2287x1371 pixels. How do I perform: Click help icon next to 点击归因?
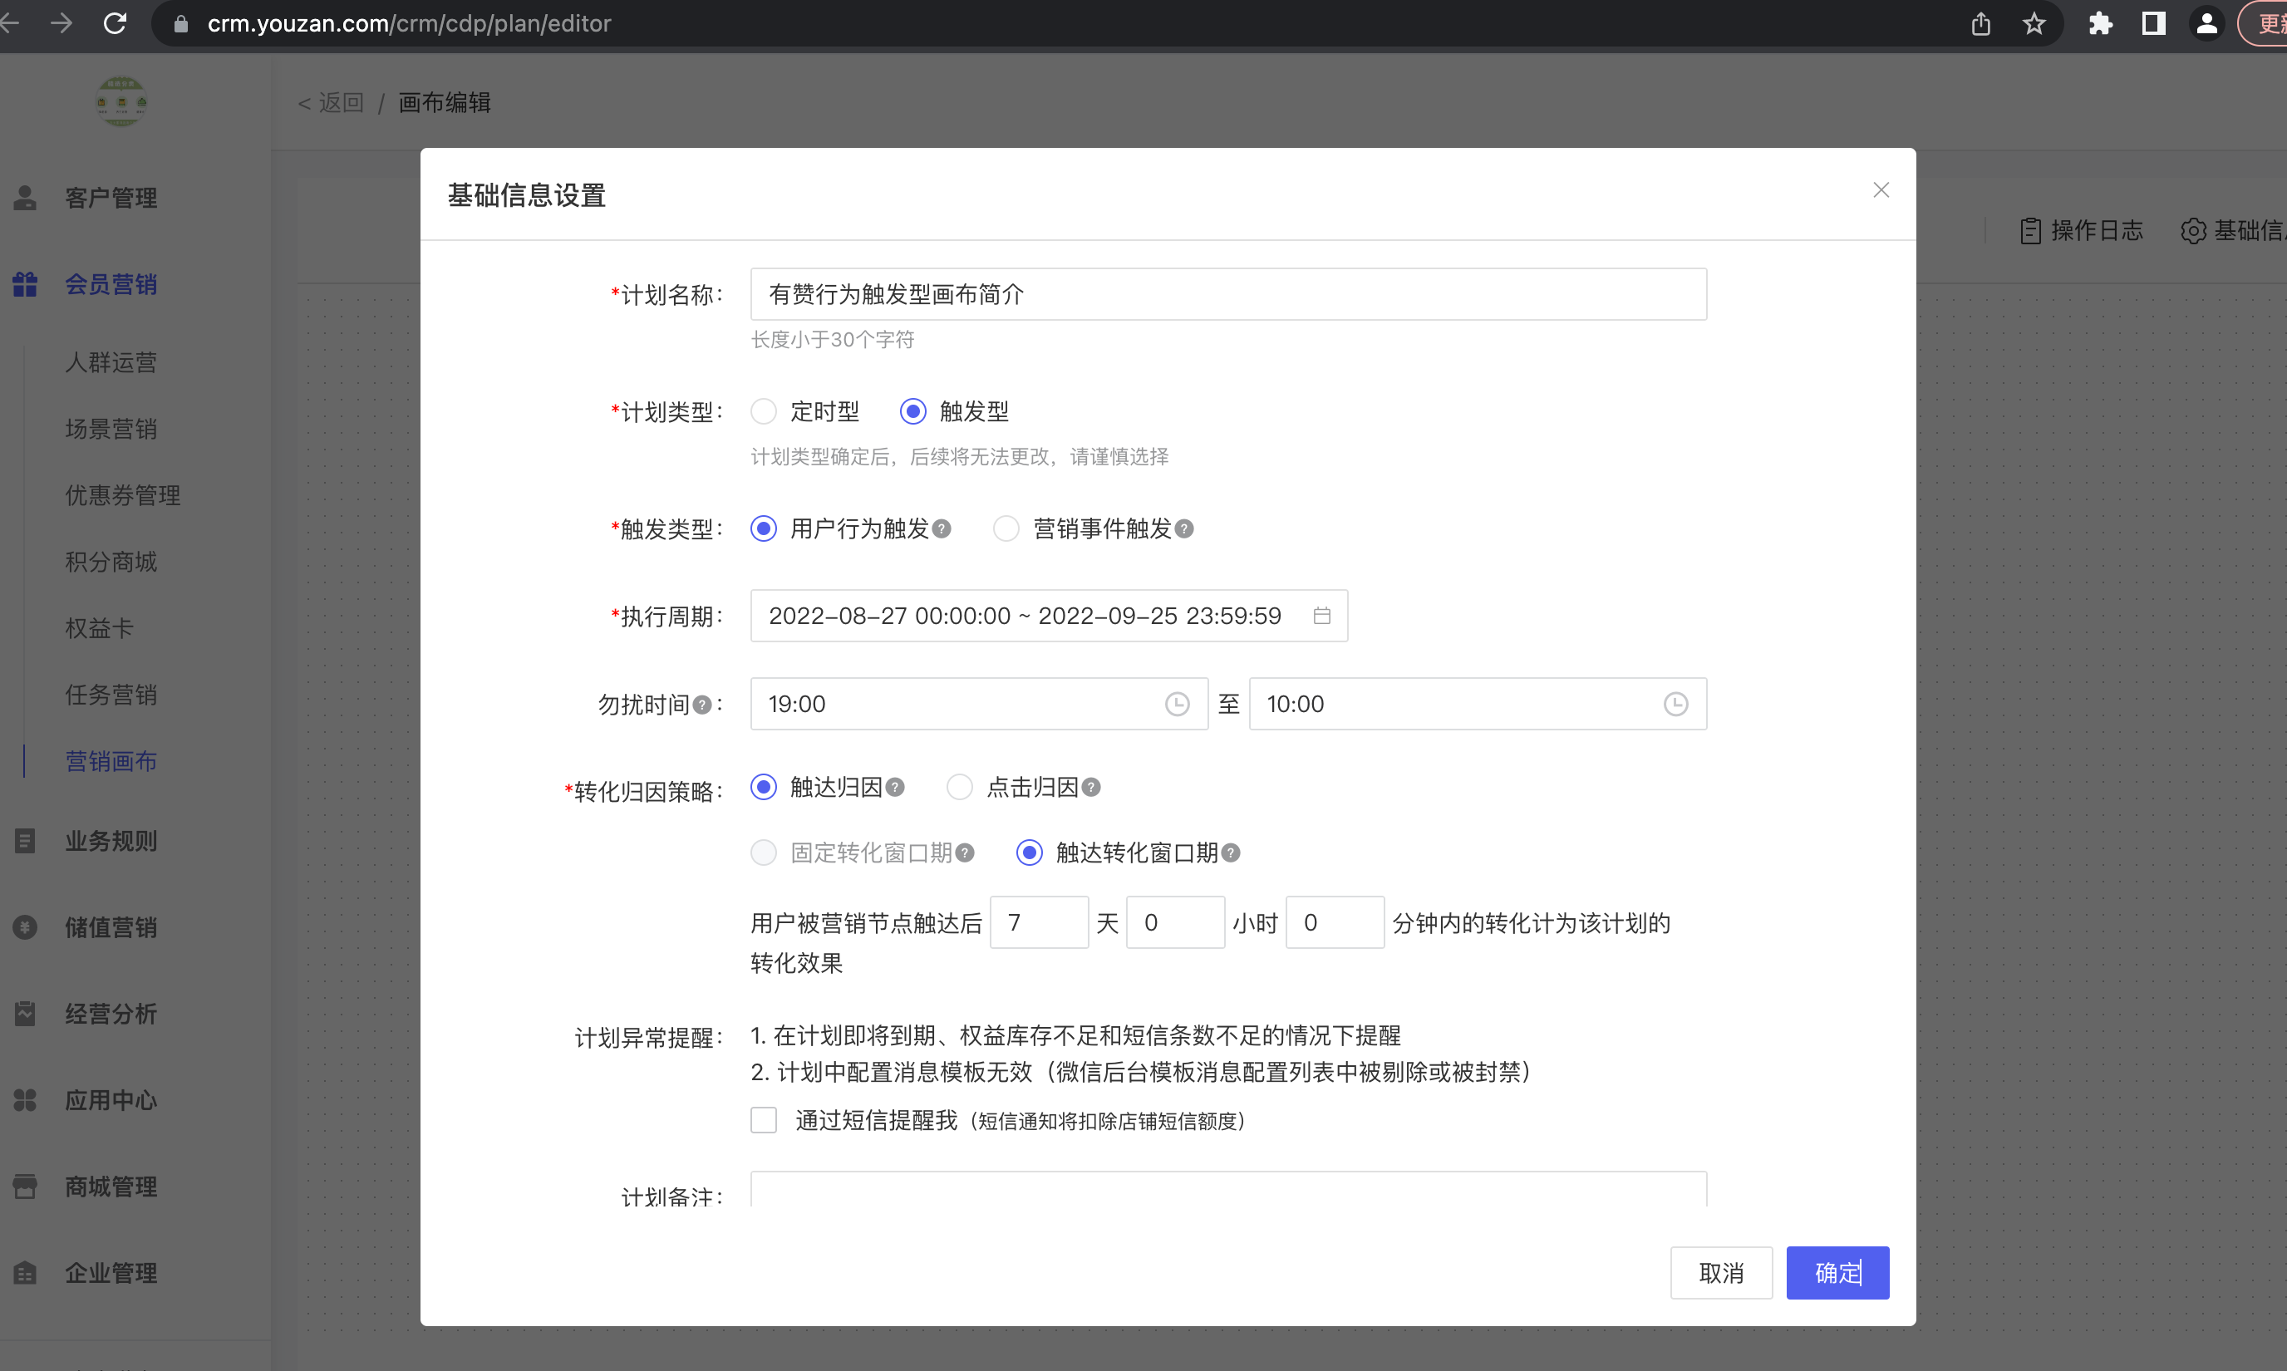point(1091,787)
